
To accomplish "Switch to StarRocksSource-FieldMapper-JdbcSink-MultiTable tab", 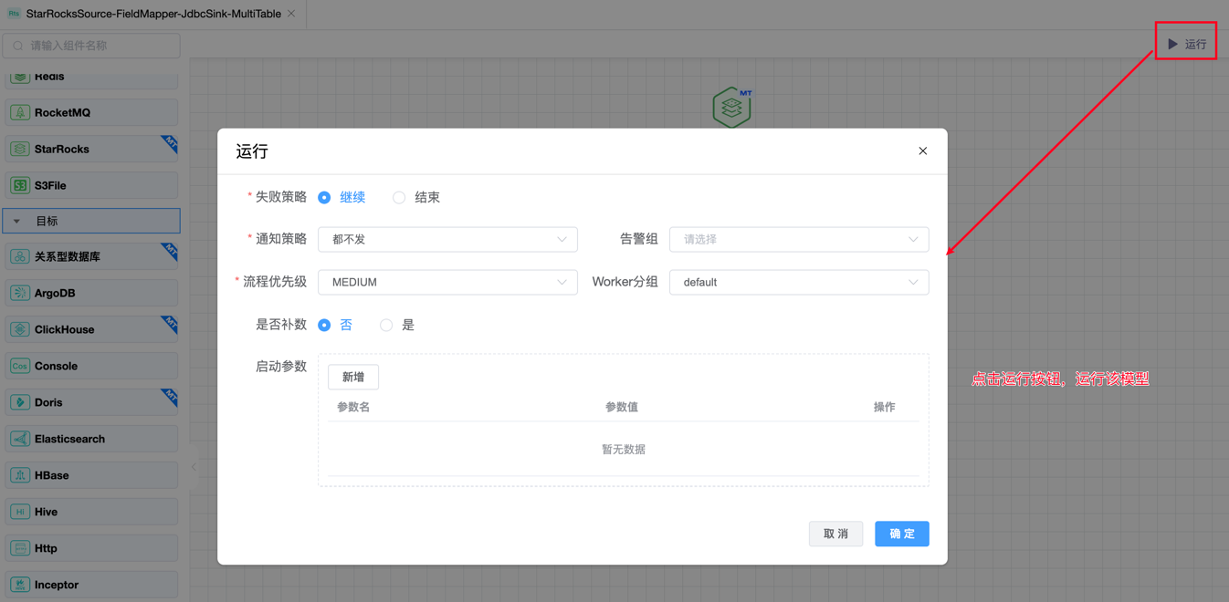I will click(152, 14).
